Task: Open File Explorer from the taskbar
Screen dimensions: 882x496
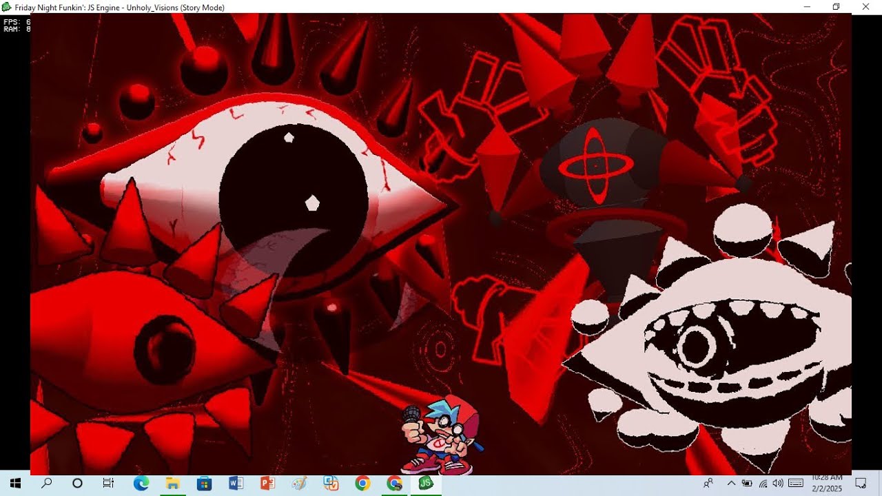Action: pos(172,484)
